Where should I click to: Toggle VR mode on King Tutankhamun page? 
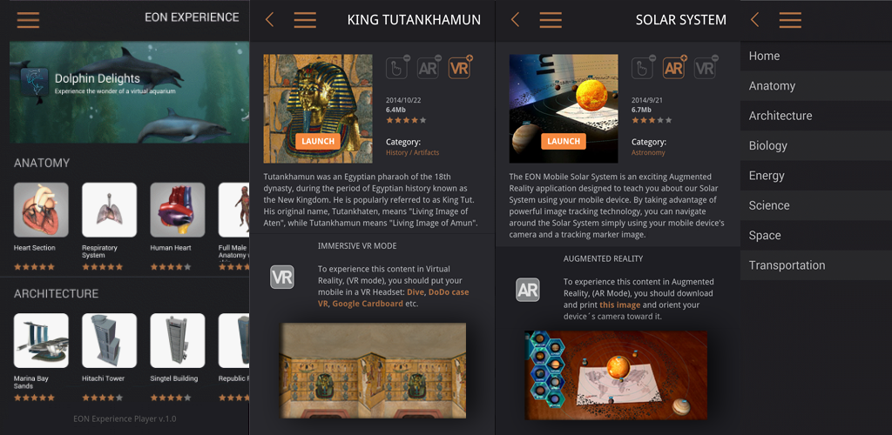pyautogui.click(x=460, y=68)
